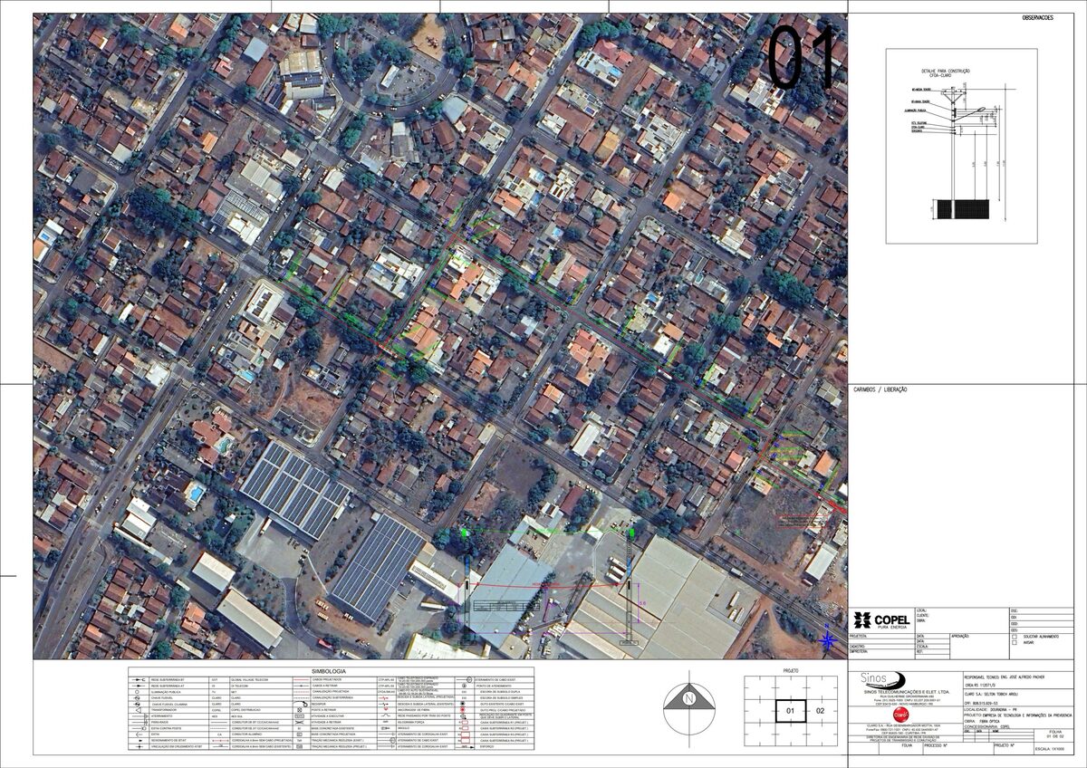Select sheet 01 in the project key grid
The height and width of the screenshot is (768, 1087).
tap(790, 711)
